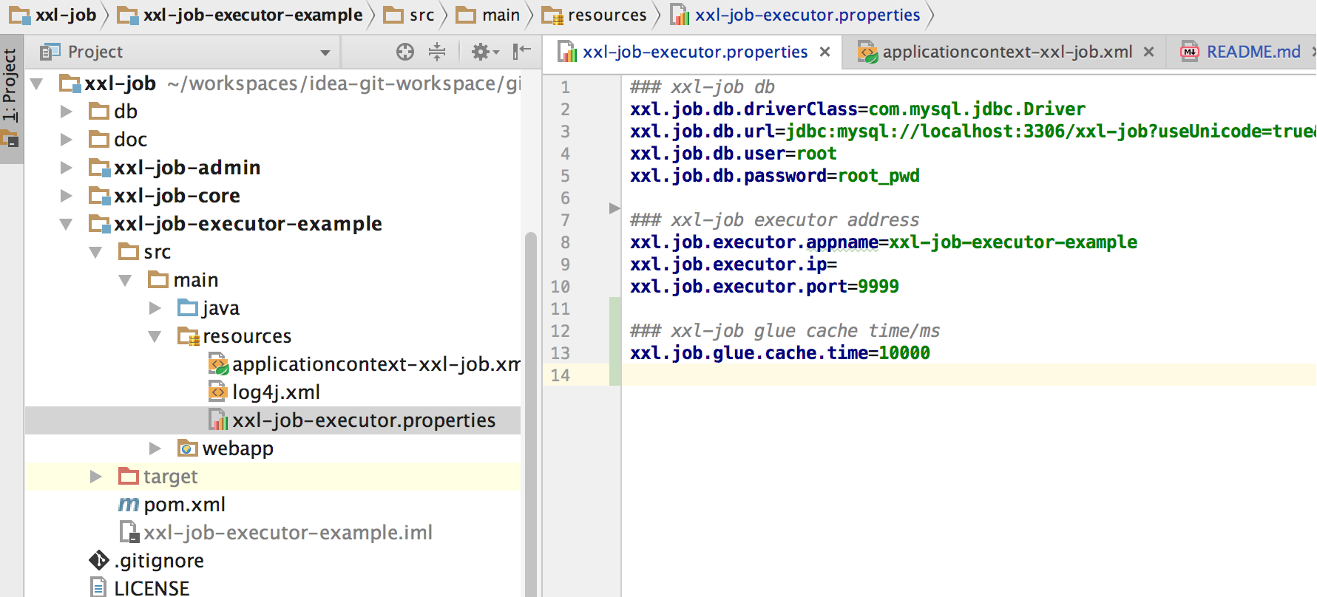Click src in the breadcrumb bar
Image resolution: width=1317 pixels, height=597 pixels.
409,15
